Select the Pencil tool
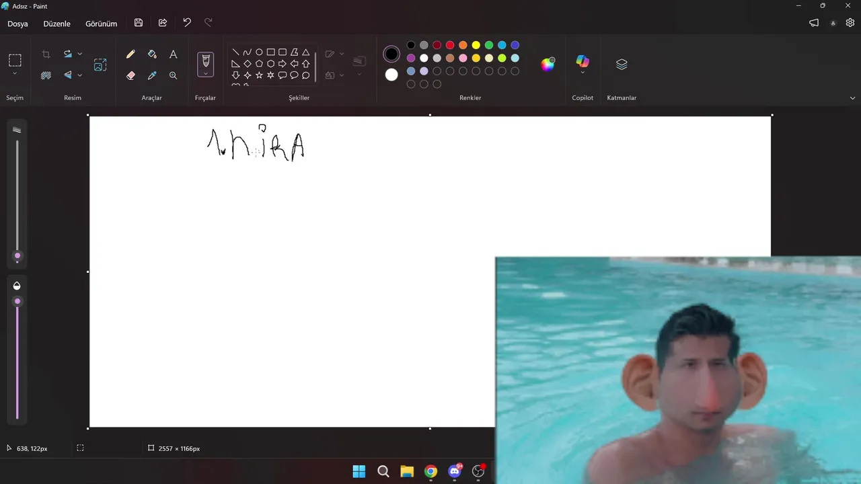This screenshot has width=861, height=484. coord(130,54)
